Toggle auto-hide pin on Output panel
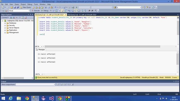180x101 pixels. pos(176,81)
